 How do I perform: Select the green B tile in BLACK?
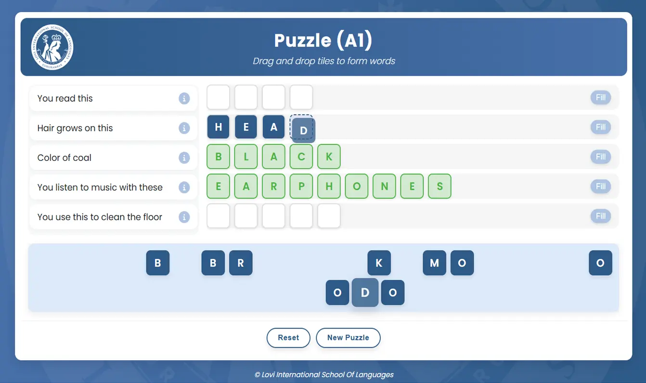[218, 157]
